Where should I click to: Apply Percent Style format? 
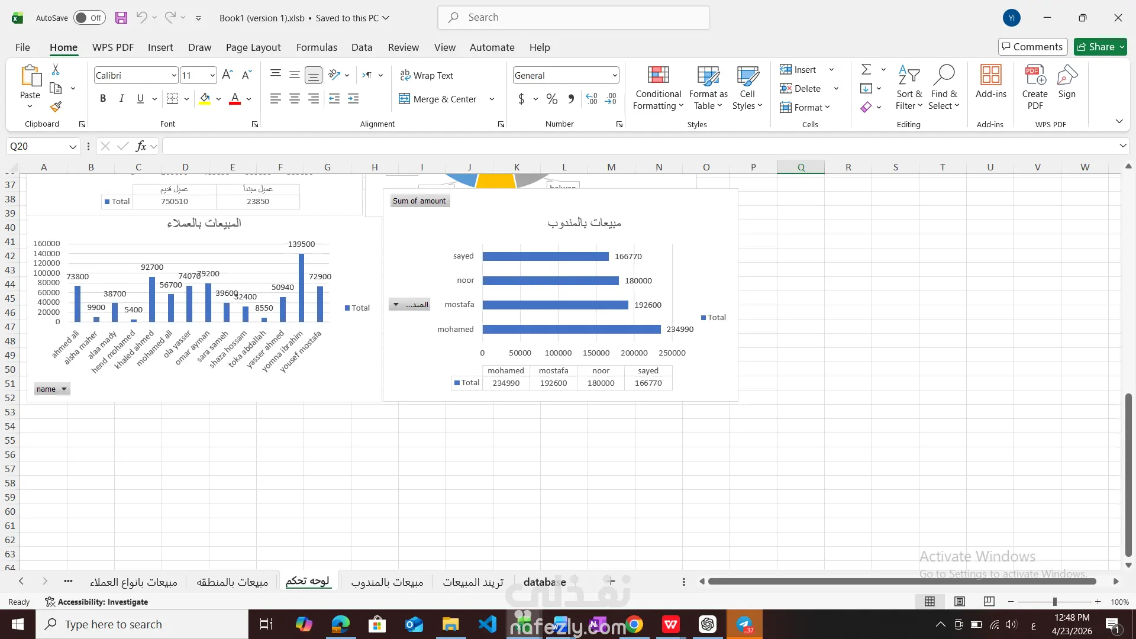[552, 99]
